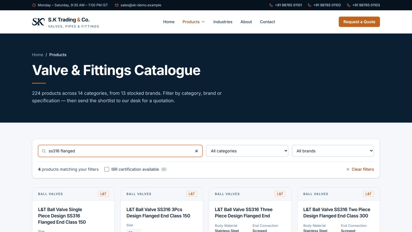Image resolution: width=412 pixels, height=232 pixels.
Task: Follow the Home breadcrumb link
Action: point(38,55)
